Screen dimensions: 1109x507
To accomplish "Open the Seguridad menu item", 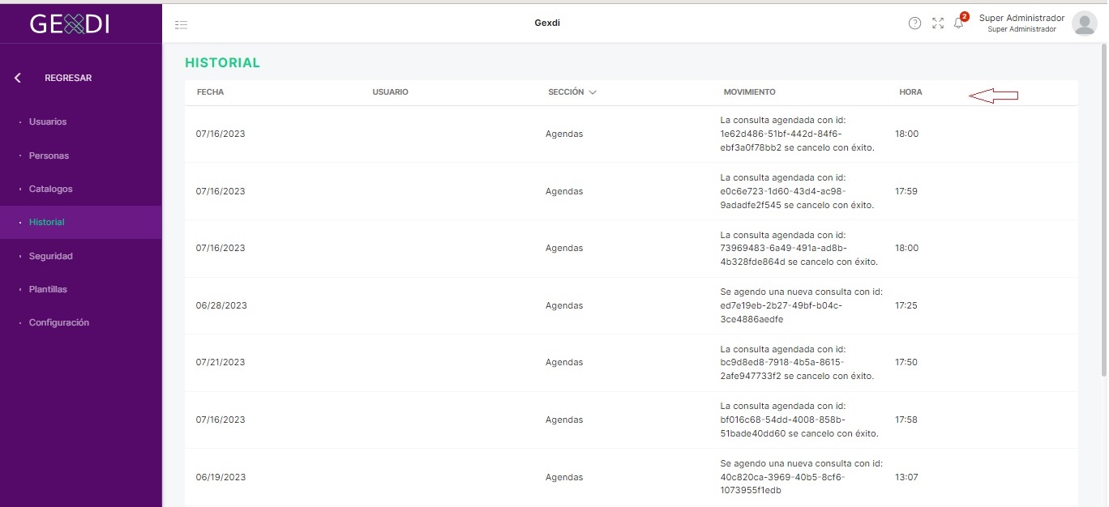I will (51, 256).
